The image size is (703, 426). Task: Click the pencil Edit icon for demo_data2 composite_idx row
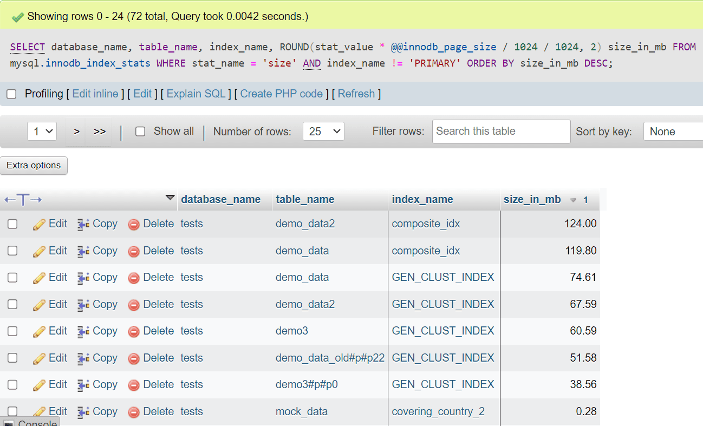(39, 224)
